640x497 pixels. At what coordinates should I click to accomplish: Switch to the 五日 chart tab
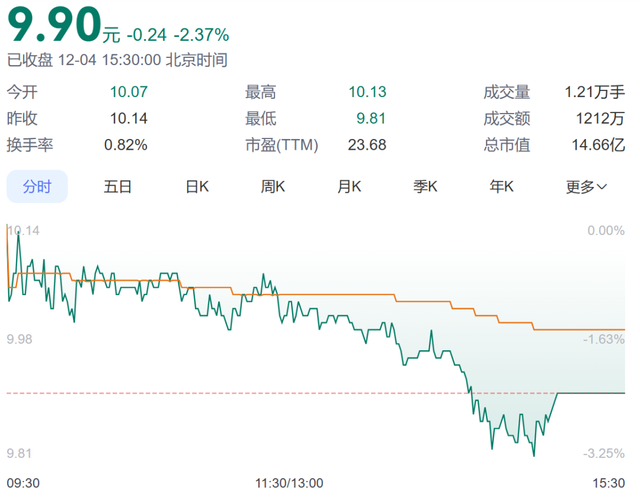[117, 187]
